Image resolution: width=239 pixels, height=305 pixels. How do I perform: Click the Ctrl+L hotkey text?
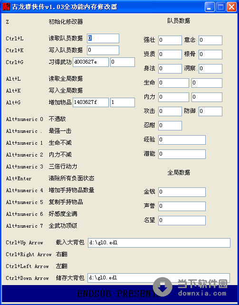15,38
